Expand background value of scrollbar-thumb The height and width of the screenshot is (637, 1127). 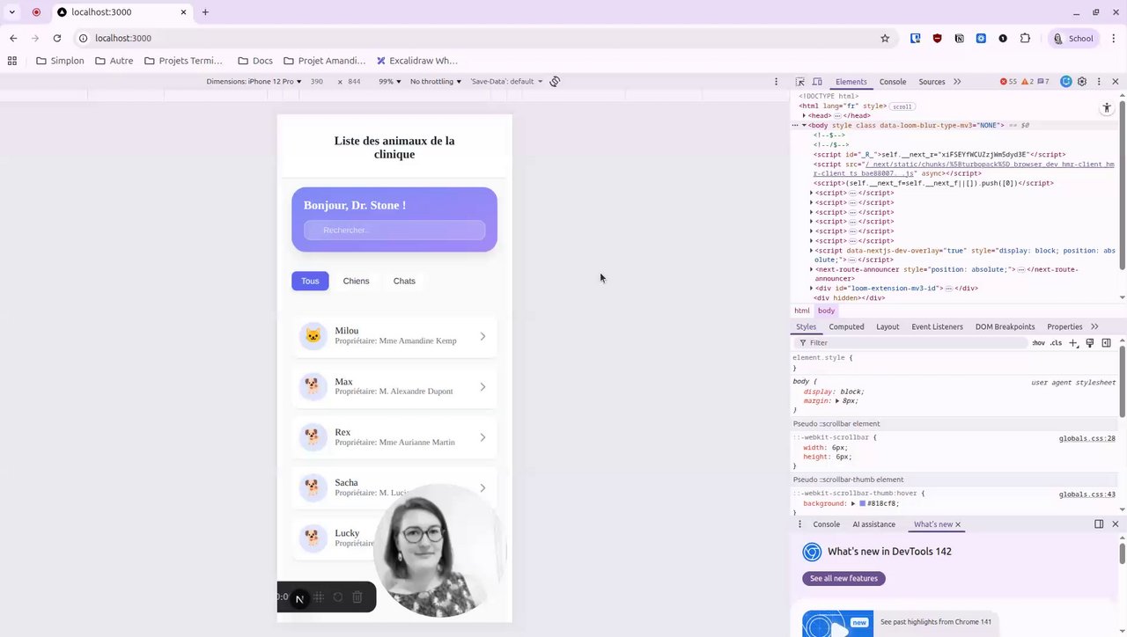pyautogui.click(x=853, y=503)
